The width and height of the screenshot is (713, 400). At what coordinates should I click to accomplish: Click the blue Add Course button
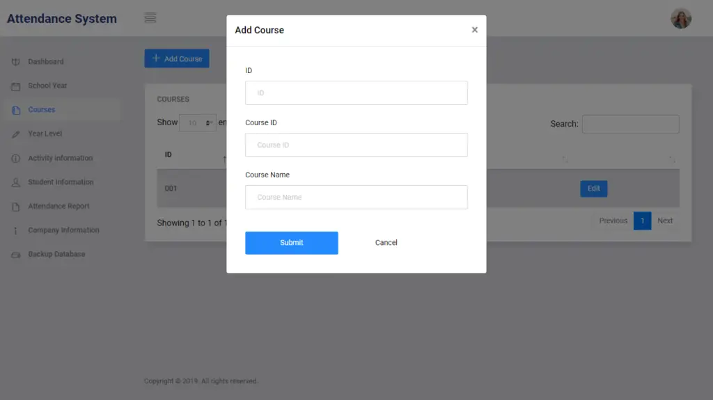pos(177,58)
